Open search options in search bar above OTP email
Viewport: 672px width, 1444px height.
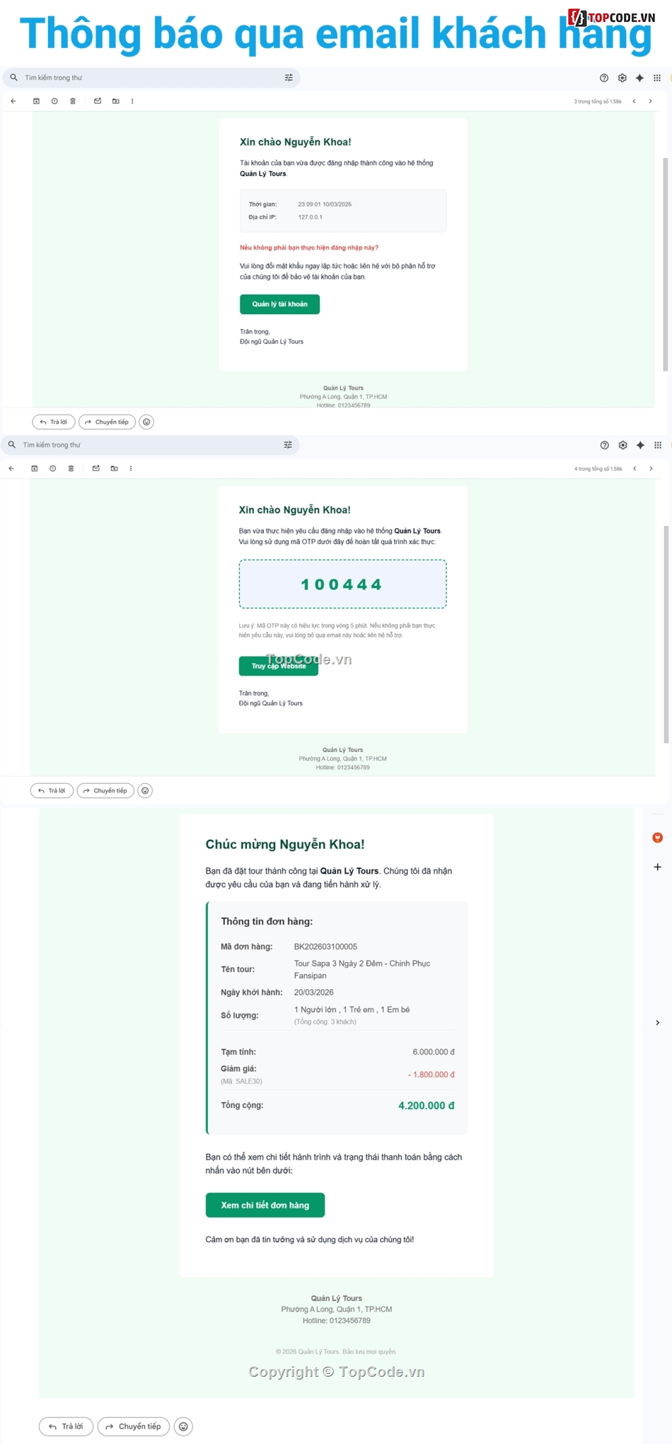tap(288, 445)
